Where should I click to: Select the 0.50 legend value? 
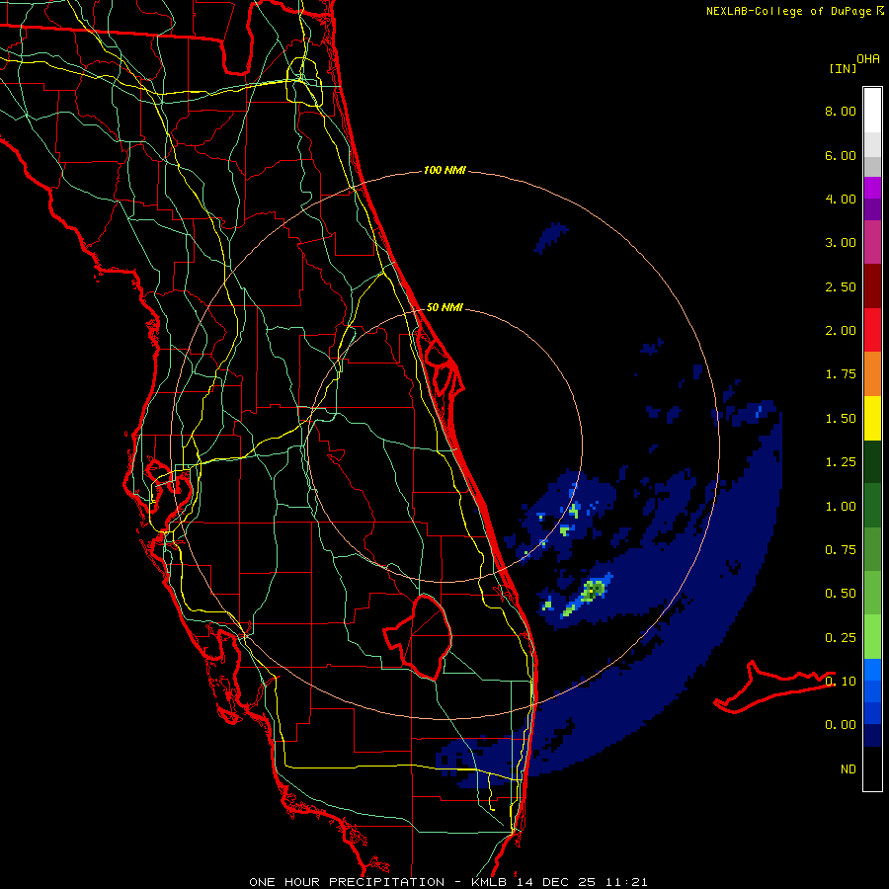841,594
